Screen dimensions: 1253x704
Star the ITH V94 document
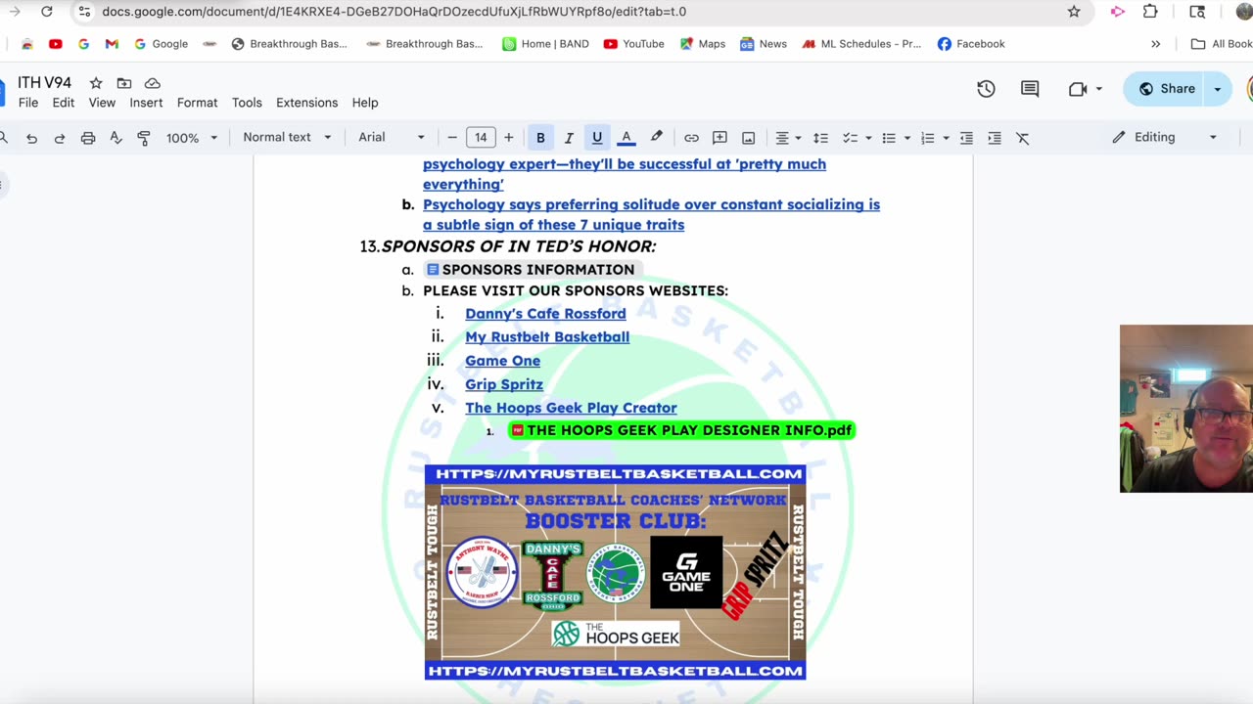[x=96, y=83]
